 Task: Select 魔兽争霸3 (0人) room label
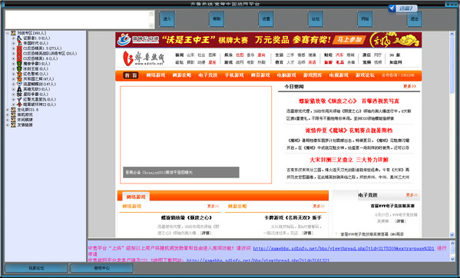click(37, 64)
